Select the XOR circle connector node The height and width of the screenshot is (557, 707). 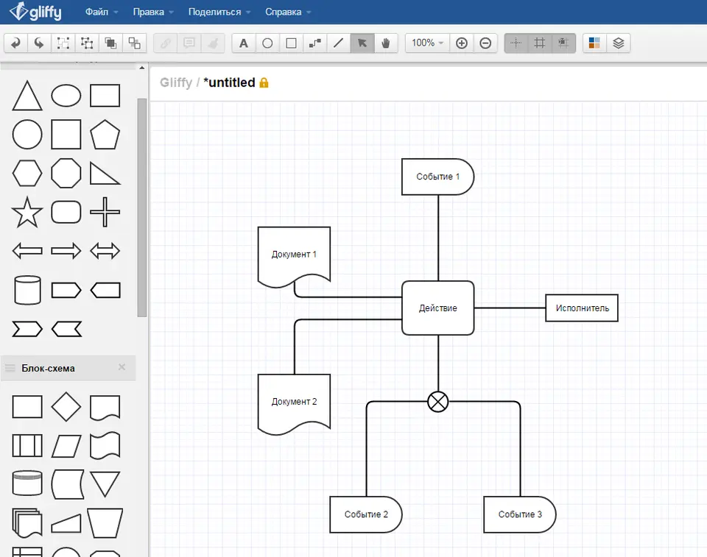tap(437, 402)
